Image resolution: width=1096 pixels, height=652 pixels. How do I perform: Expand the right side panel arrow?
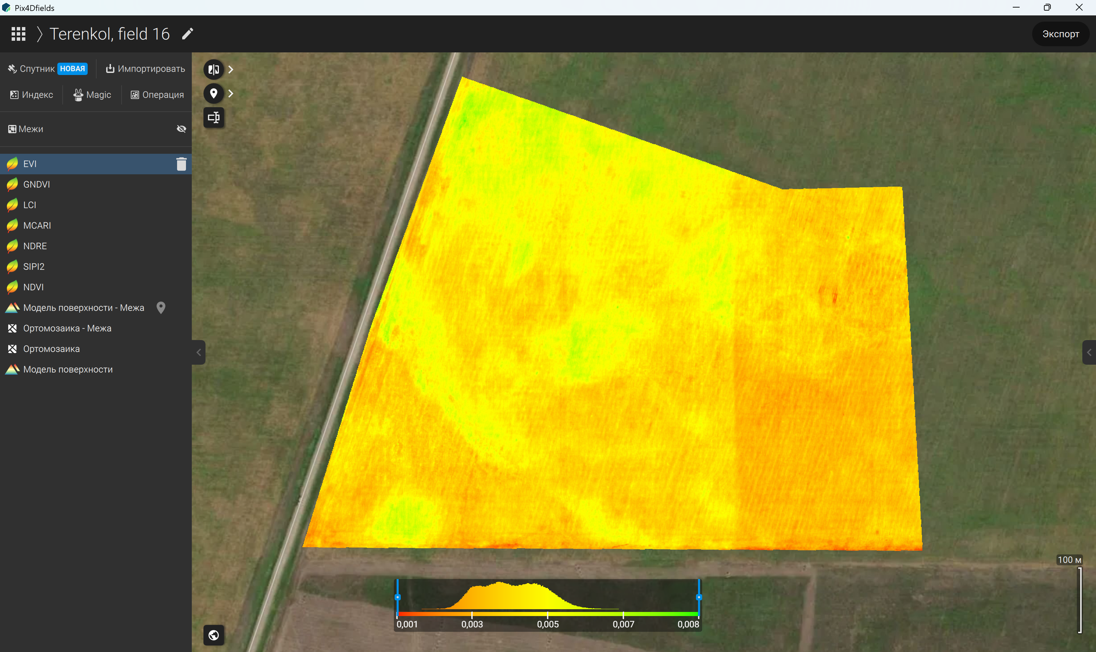click(x=1089, y=352)
